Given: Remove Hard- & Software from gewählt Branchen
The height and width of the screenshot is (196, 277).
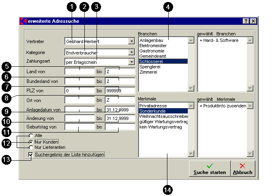Looking at the screenshot, I should [x=220, y=41].
